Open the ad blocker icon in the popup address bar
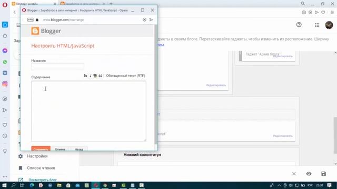This screenshot has height=189, width=337. (x=144, y=20)
